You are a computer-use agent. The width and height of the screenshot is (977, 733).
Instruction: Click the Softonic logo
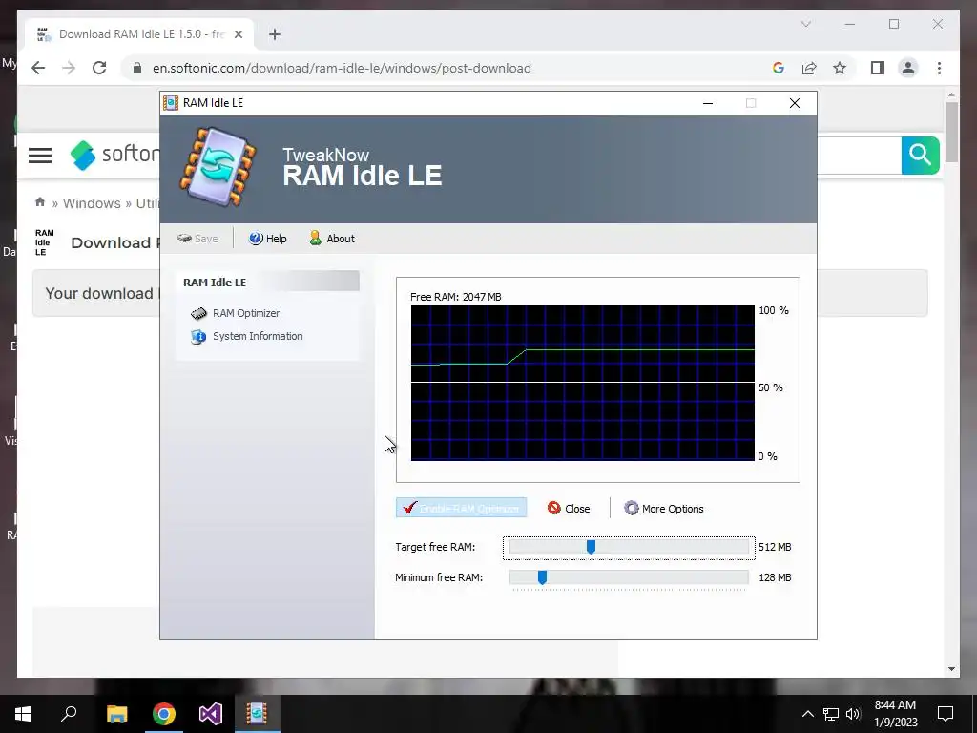point(114,155)
